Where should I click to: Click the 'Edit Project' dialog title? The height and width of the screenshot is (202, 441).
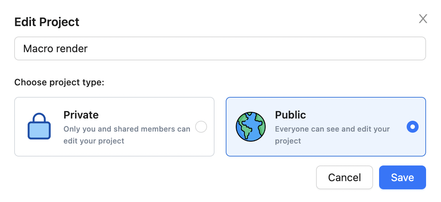47,22
